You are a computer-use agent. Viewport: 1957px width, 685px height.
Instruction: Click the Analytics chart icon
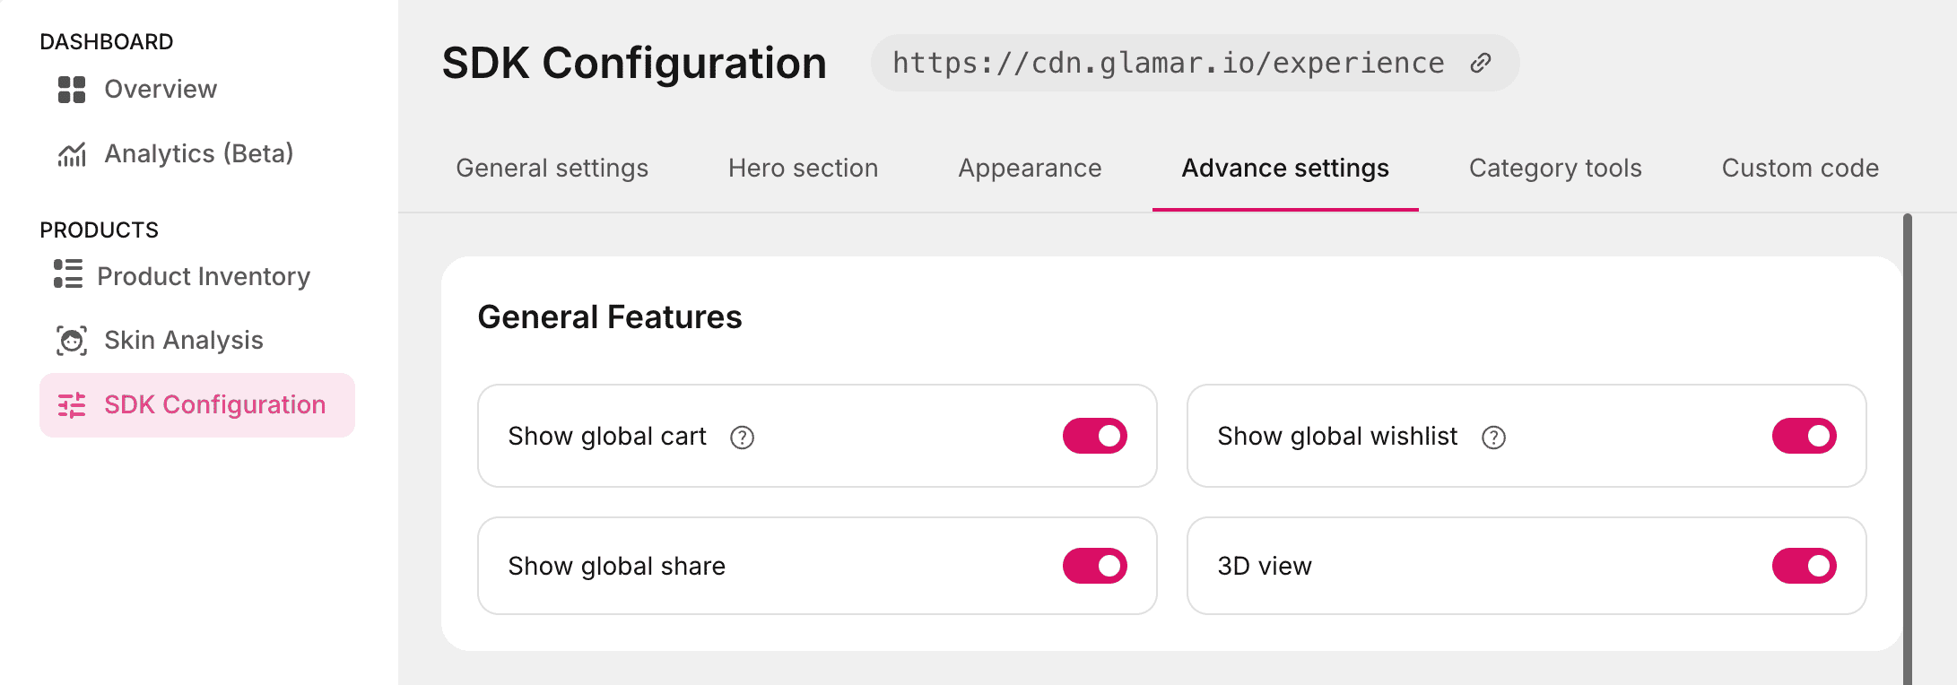pyautogui.click(x=72, y=154)
